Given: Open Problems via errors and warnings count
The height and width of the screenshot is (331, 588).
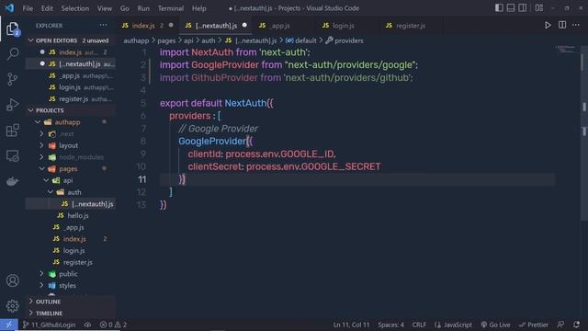Looking at the screenshot, I should click(113, 325).
